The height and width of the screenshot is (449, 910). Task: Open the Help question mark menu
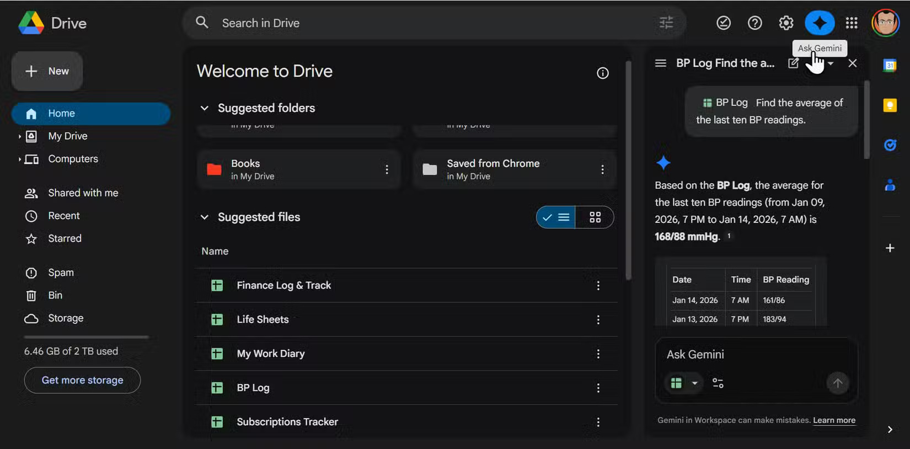(754, 23)
